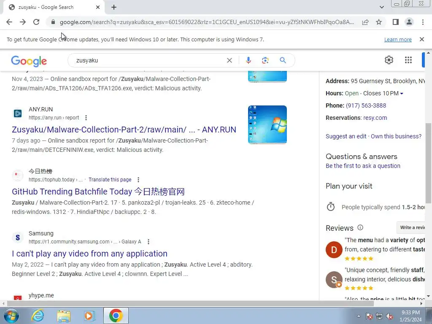
Task: Open the Learn more link about updates
Action: pyautogui.click(x=398, y=39)
